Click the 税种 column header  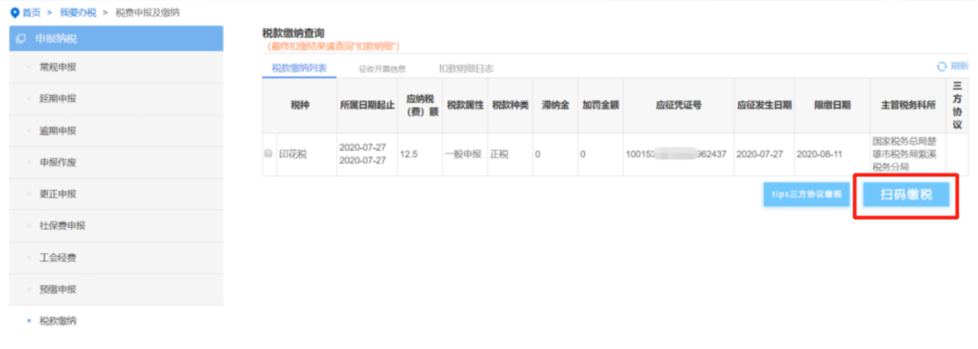[300, 105]
